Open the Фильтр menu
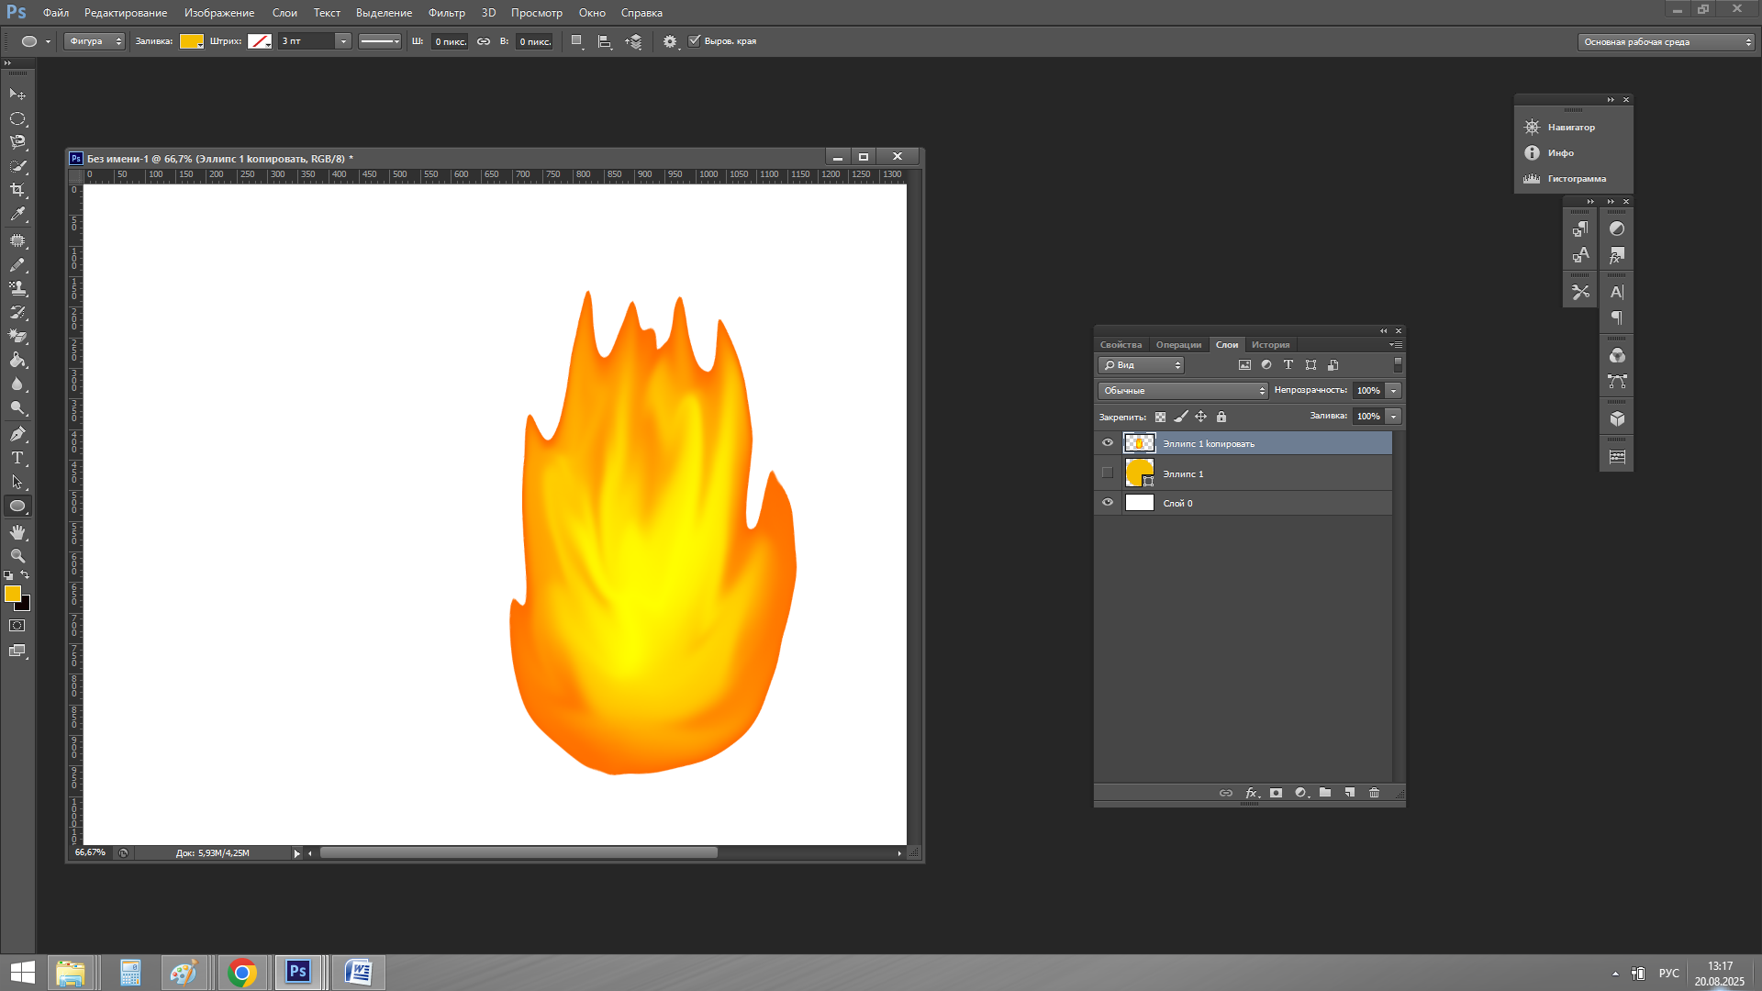The image size is (1762, 991). click(x=446, y=13)
